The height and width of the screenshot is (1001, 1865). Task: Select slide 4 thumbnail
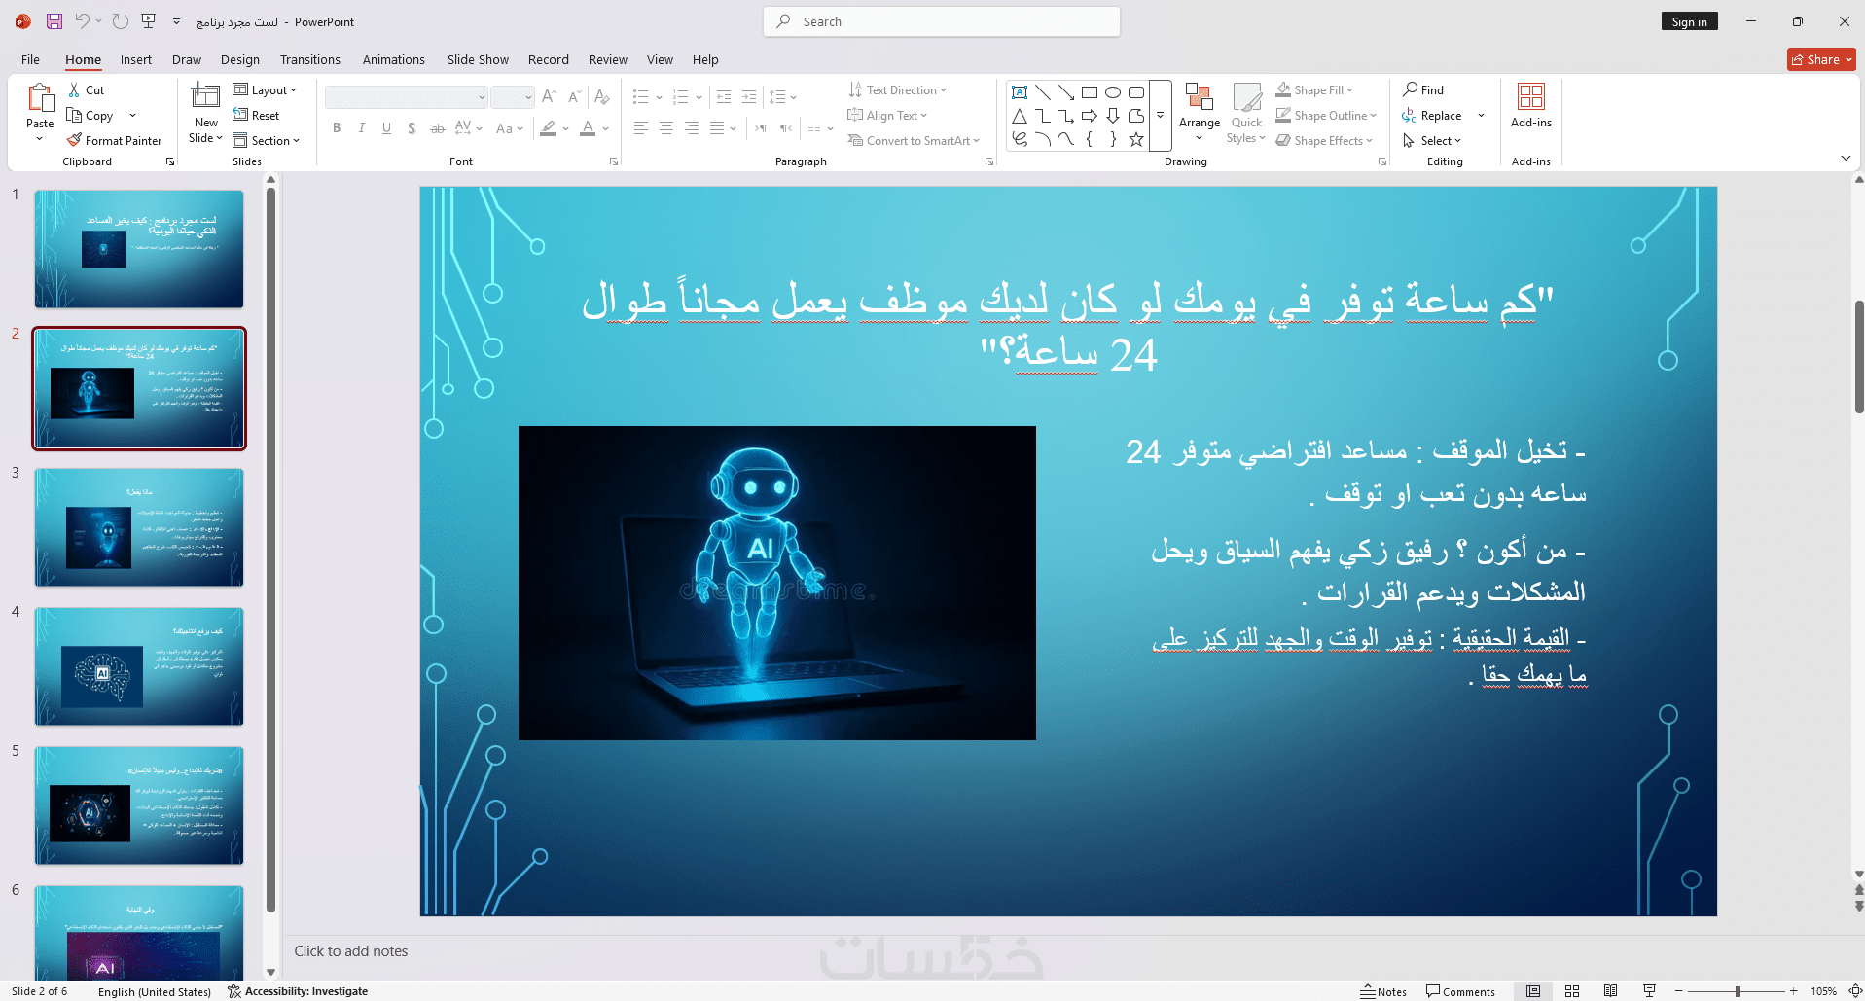click(x=139, y=666)
